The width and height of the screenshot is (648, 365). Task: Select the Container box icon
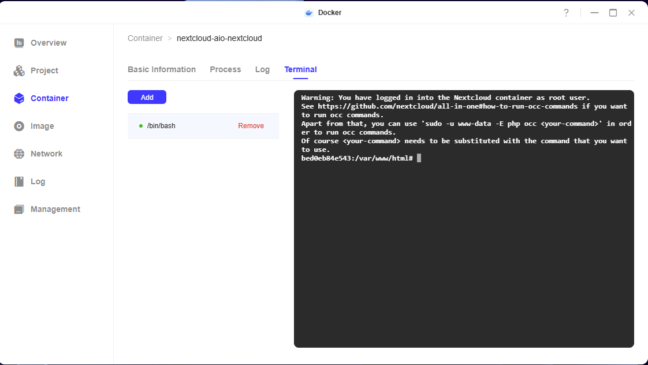click(19, 98)
